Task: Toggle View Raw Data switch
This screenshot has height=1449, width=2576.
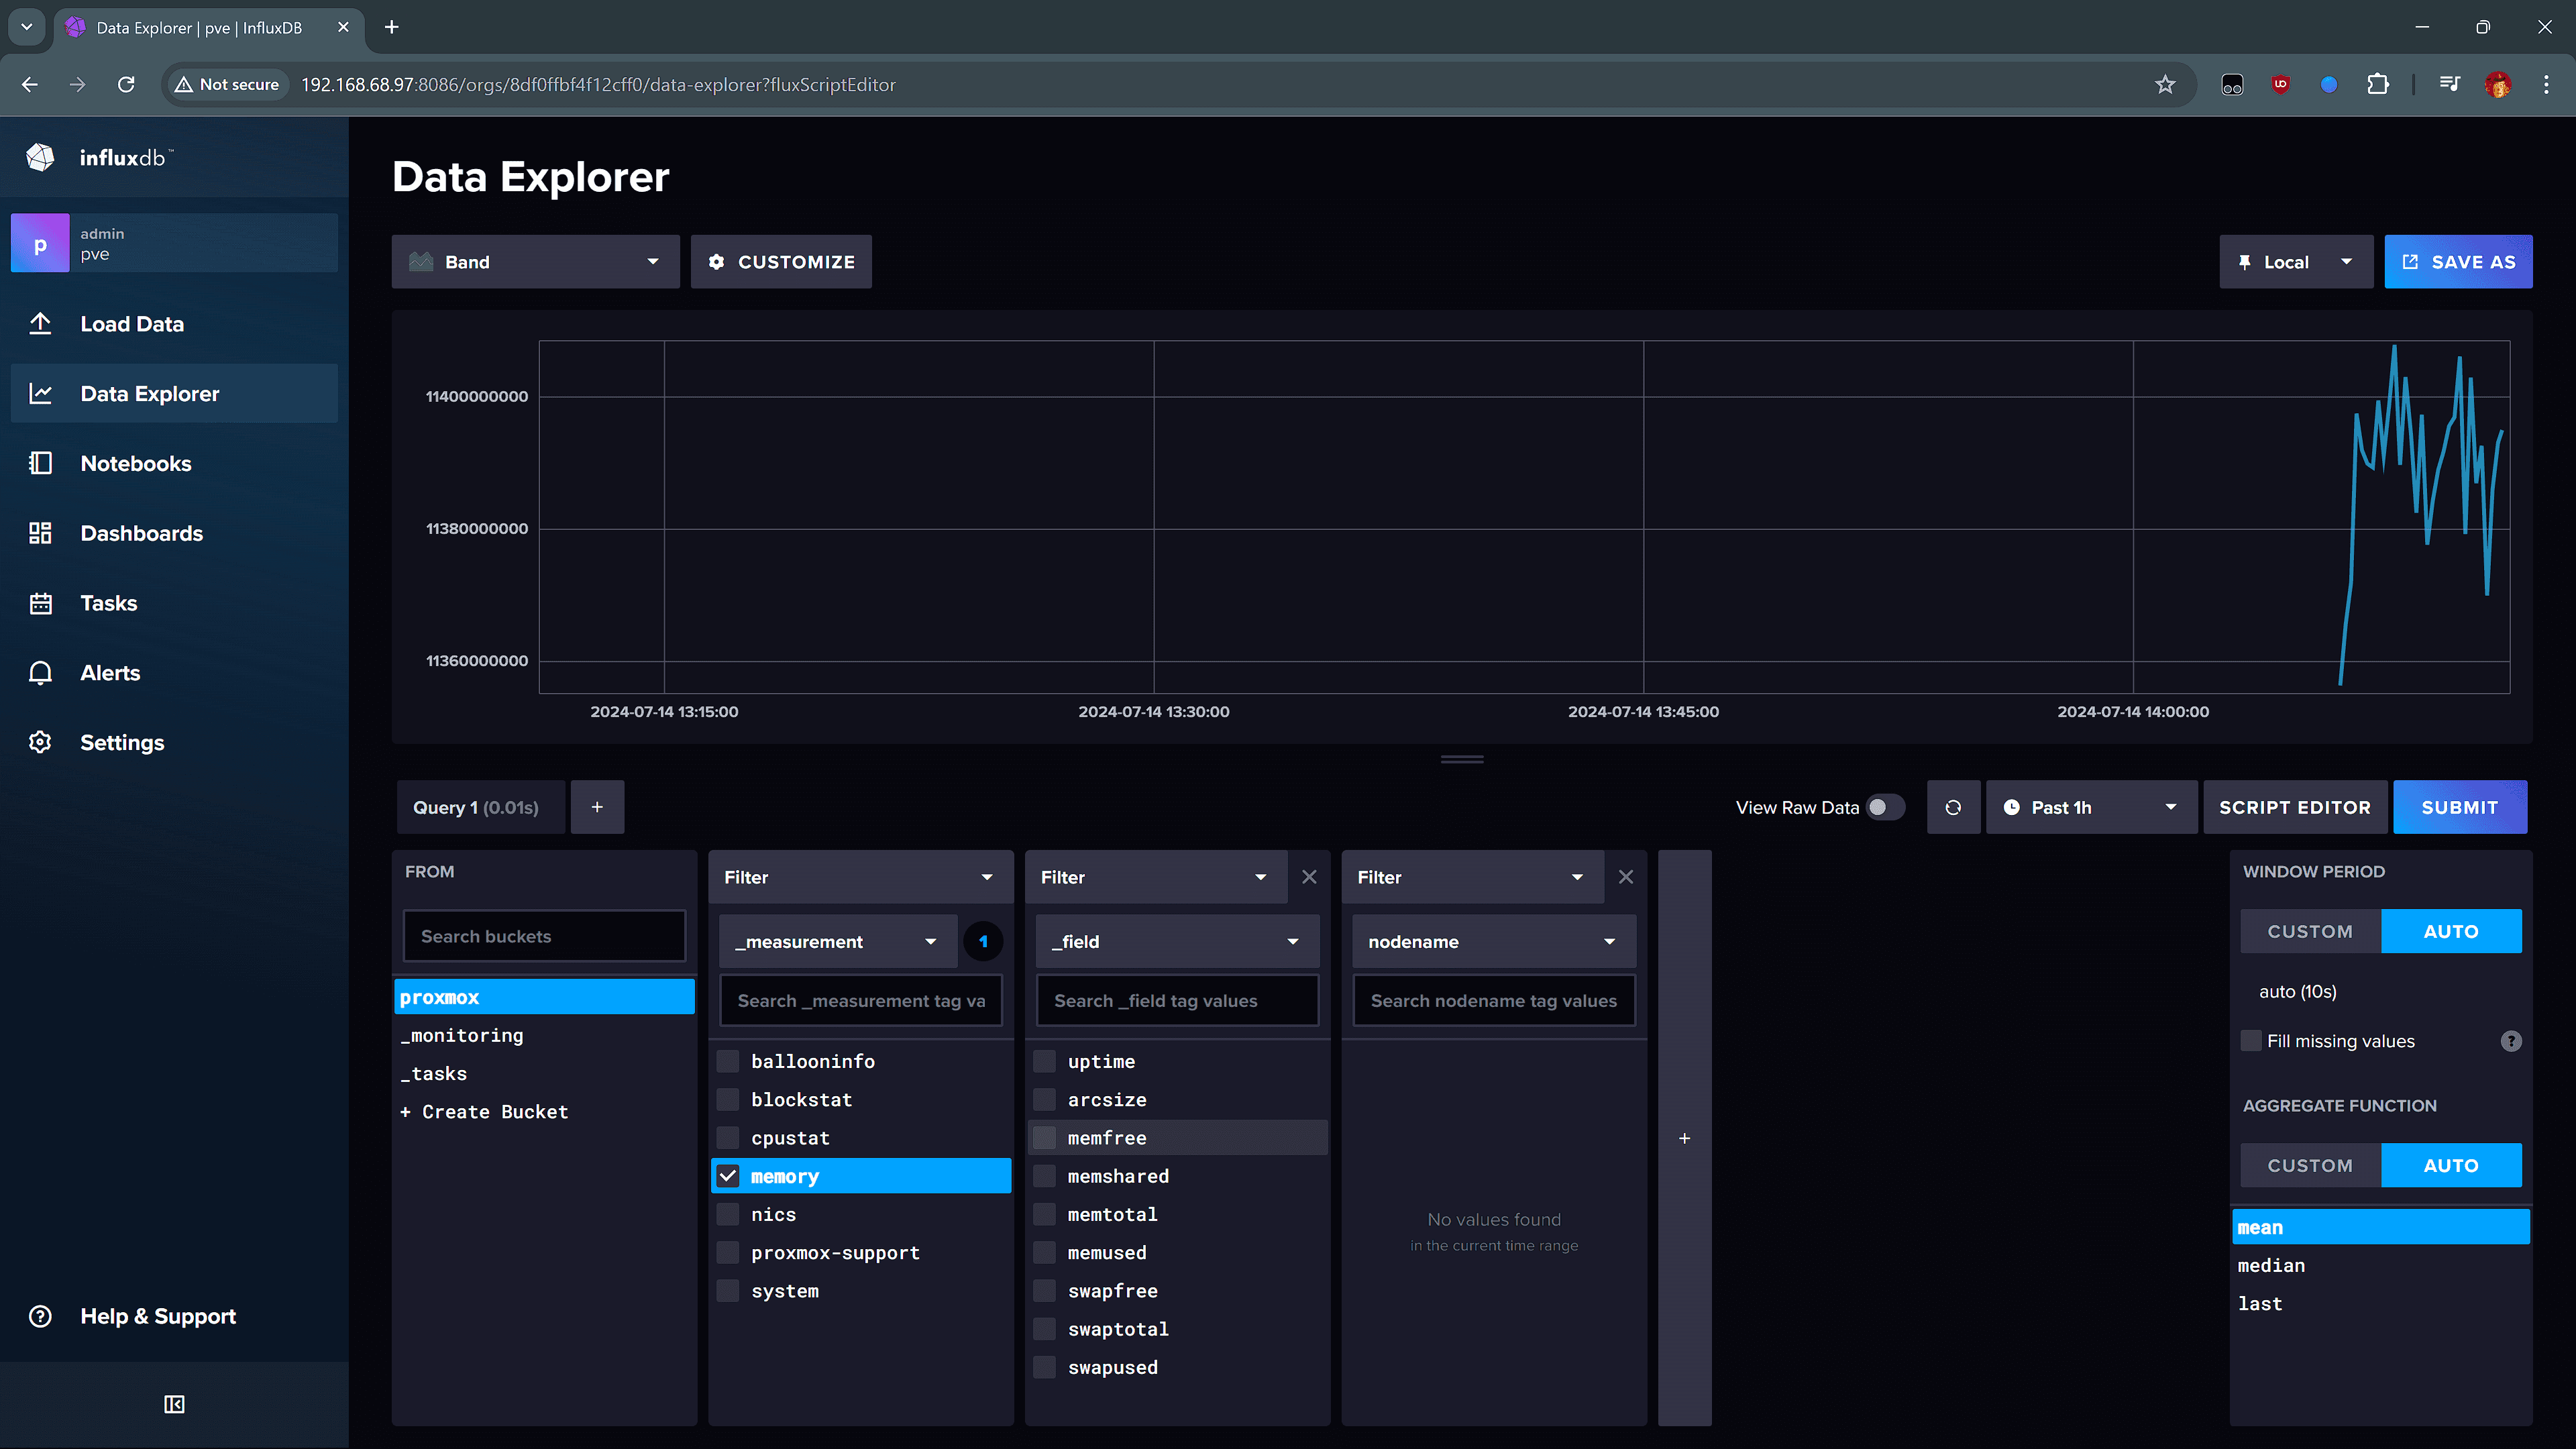Action: click(1886, 807)
